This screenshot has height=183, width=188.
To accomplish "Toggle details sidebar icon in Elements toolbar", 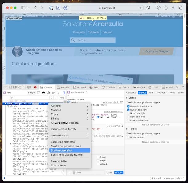I will [64, 93].
